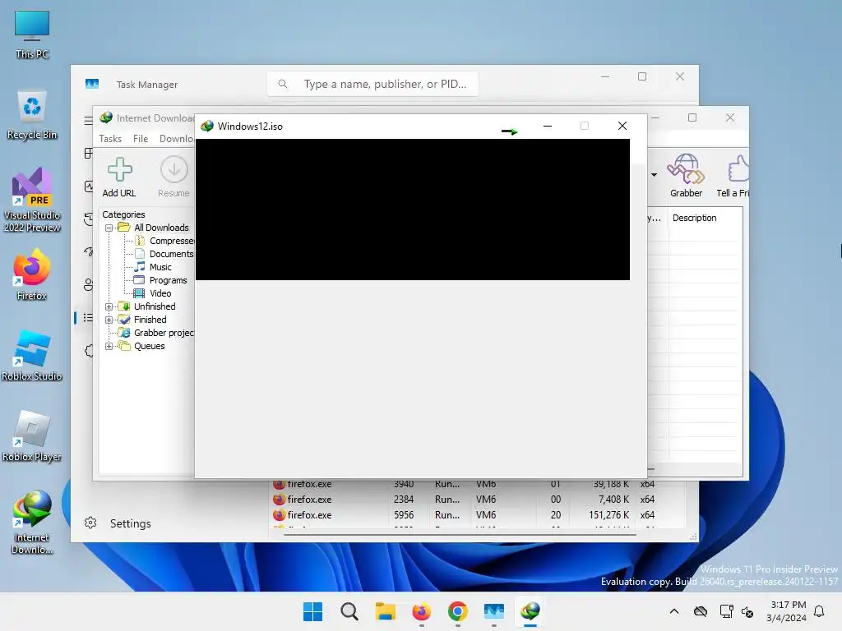842x631 pixels.
Task: Expand the Unfinished category node
Action: point(109,307)
